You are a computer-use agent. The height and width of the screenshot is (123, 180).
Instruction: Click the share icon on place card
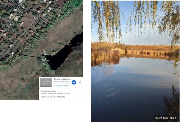(80, 82)
